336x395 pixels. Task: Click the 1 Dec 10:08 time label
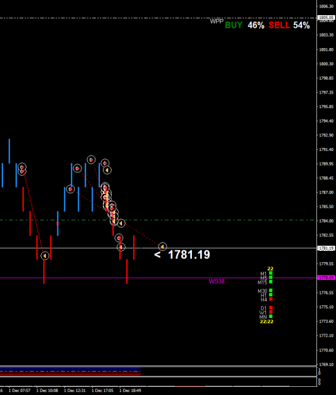point(47,391)
